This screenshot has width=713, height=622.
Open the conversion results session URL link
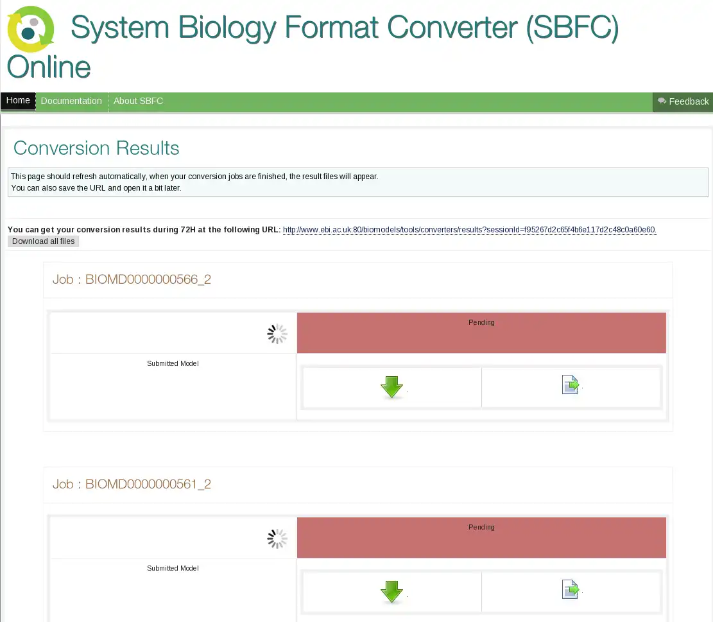[469, 230]
